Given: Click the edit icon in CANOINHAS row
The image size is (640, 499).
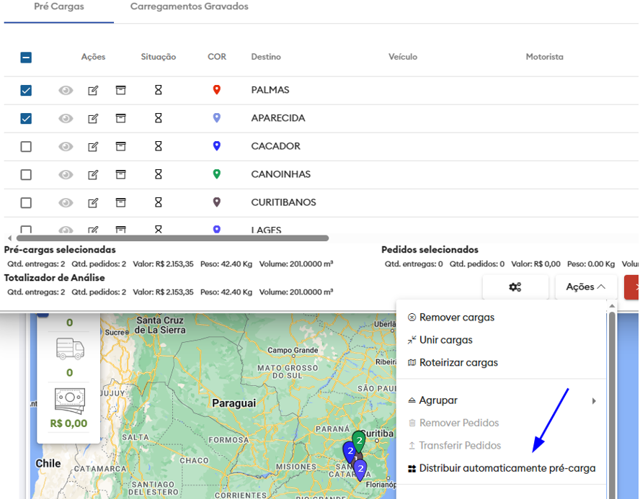Looking at the screenshot, I should tap(93, 174).
